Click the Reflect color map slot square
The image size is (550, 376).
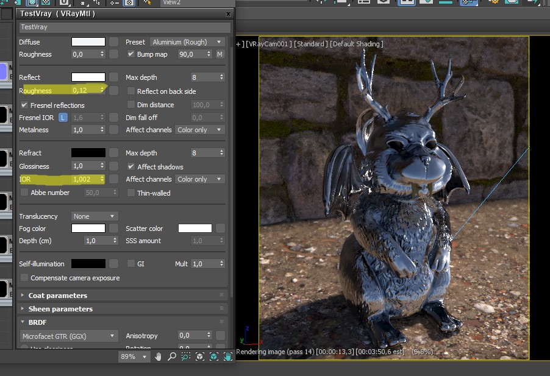(x=113, y=77)
